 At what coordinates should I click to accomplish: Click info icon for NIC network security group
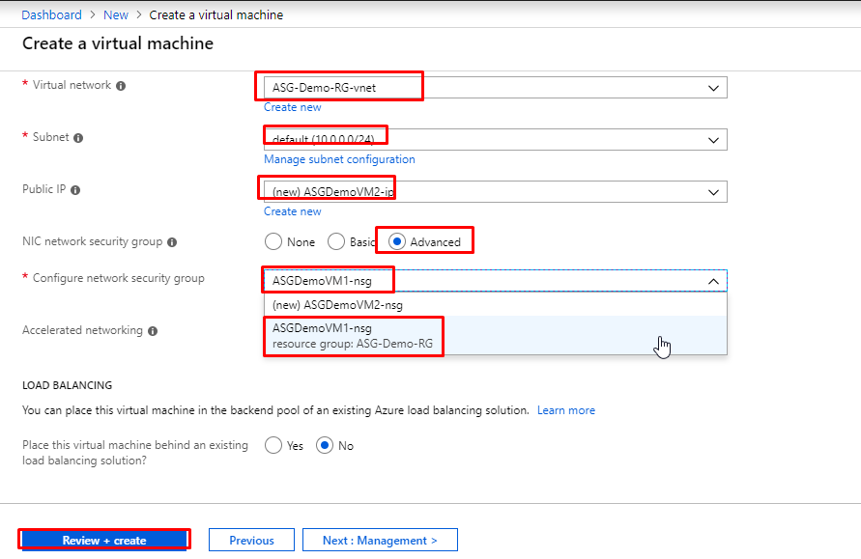[x=172, y=242]
